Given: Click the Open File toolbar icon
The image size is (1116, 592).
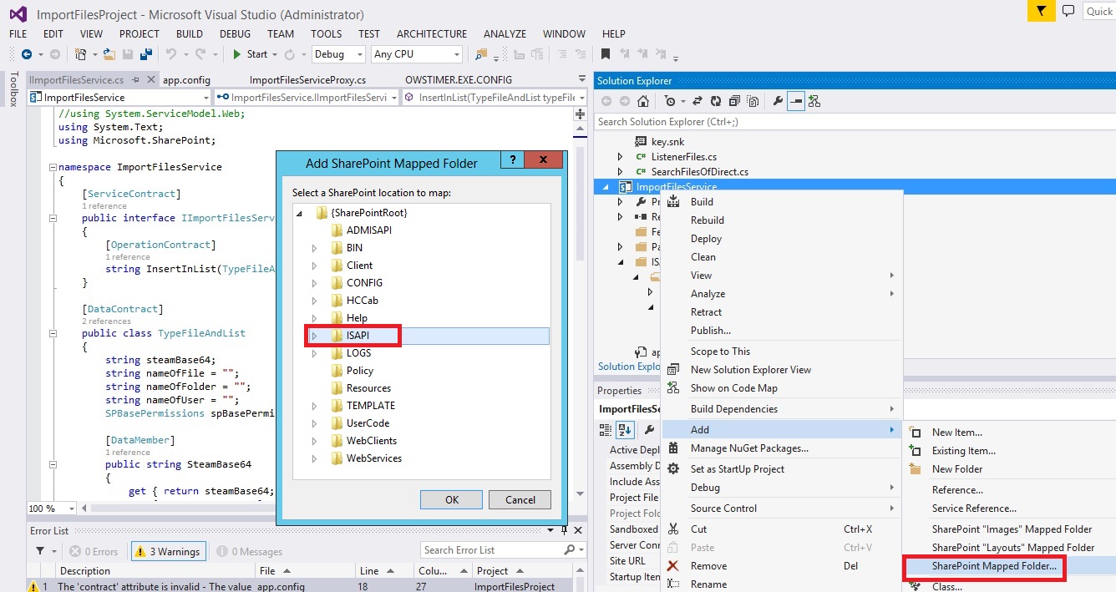Looking at the screenshot, I should (x=109, y=54).
